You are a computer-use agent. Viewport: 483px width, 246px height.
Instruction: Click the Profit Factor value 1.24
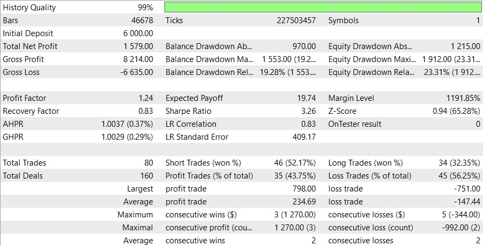[145, 98]
